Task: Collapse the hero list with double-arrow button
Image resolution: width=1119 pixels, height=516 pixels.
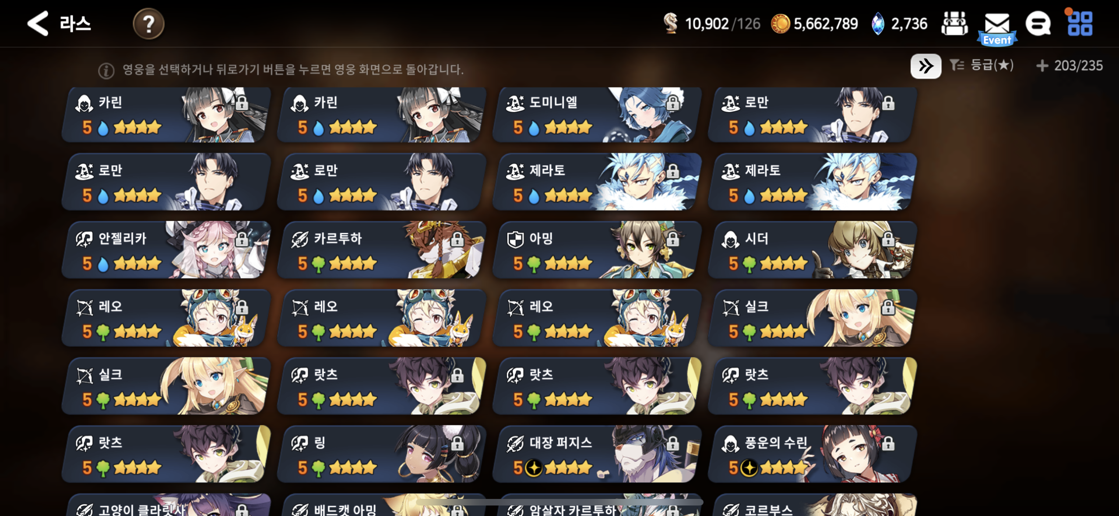Action: tap(925, 66)
